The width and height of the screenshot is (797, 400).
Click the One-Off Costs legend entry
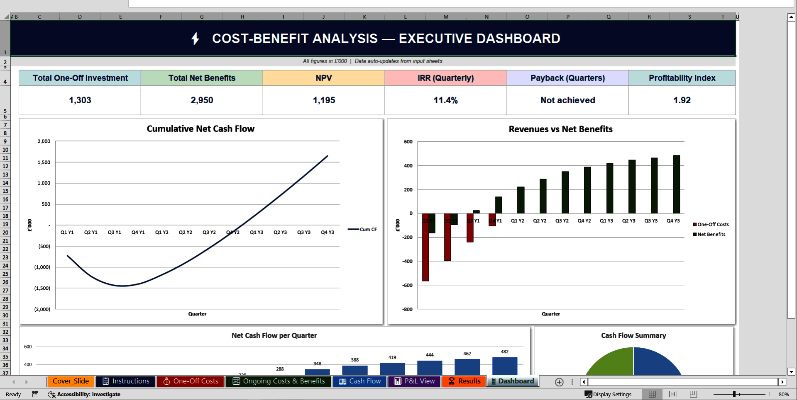[711, 225]
